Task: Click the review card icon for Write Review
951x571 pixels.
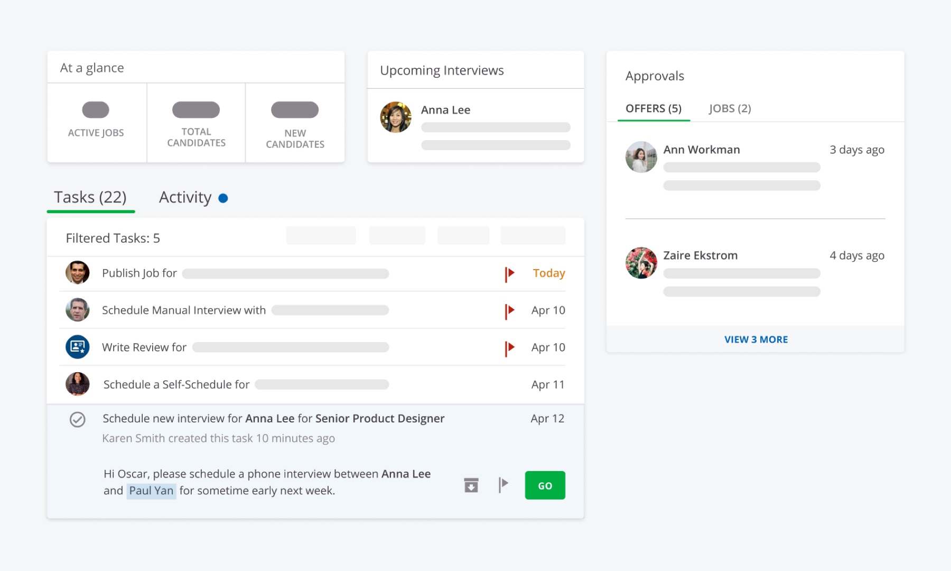Action: [77, 347]
